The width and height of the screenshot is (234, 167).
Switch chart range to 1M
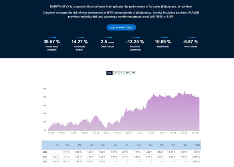pos(133,73)
